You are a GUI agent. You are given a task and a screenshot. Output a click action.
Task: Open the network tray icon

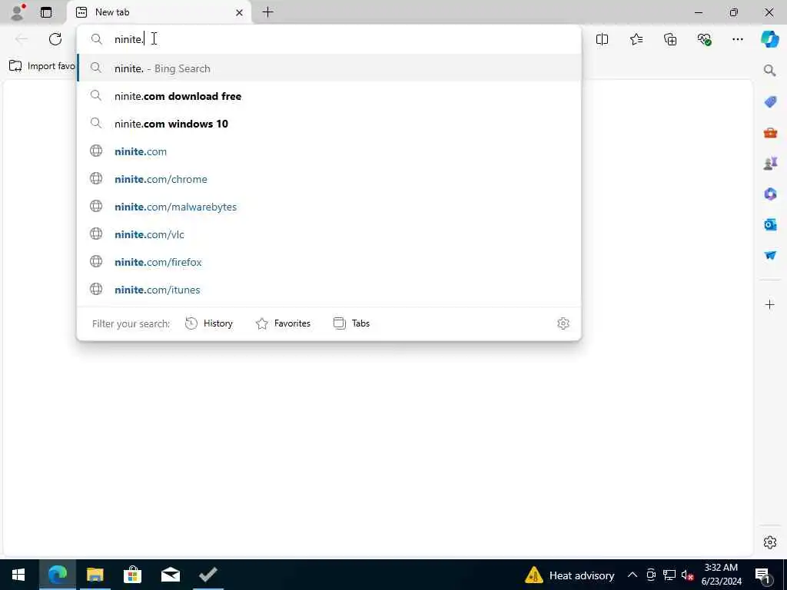pyautogui.click(x=669, y=575)
